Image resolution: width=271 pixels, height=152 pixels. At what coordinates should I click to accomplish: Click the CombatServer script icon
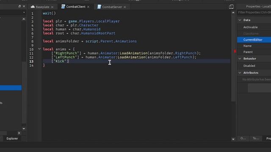(99, 7)
